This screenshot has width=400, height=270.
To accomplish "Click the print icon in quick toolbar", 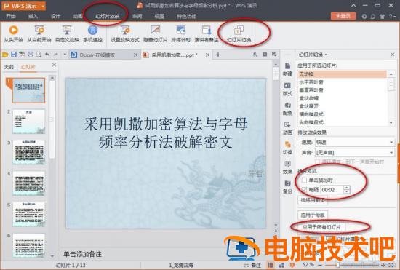I will pos(31,55).
